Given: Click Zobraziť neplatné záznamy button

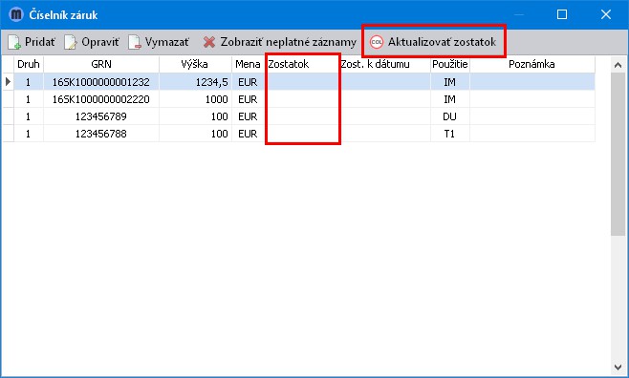Looking at the screenshot, I should 279,42.
